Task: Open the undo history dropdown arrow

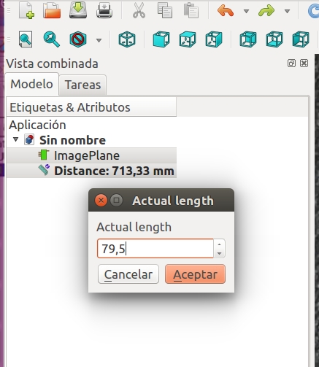Action: pyautogui.click(x=246, y=11)
